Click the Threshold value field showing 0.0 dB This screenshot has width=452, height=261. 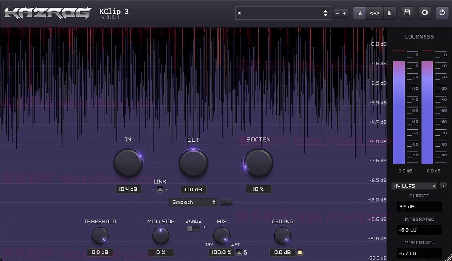click(x=100, y=252)
